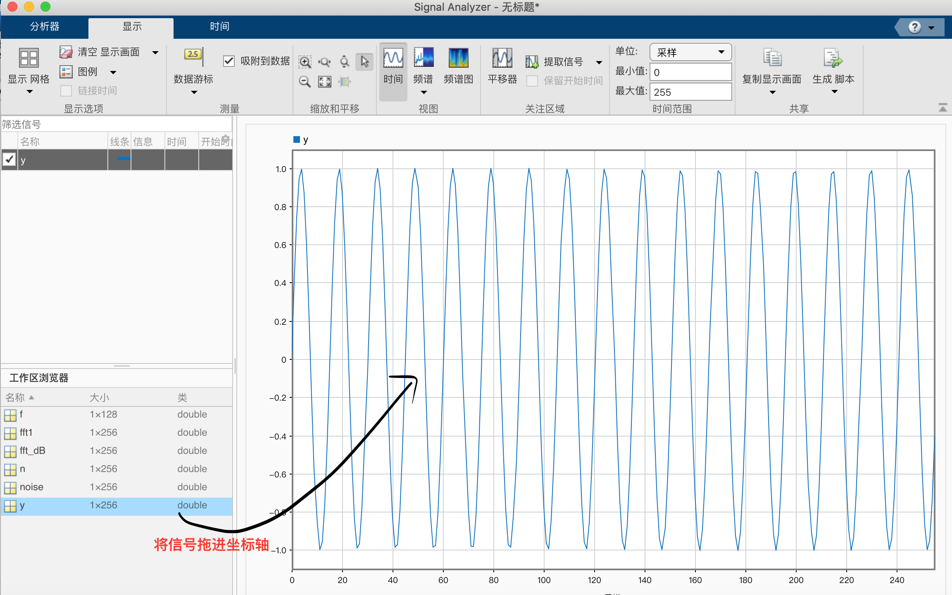The height and width of the screenshot is (595, 952).
Task: Uncheck signal y in the filter list
Action: click(9, 159)
